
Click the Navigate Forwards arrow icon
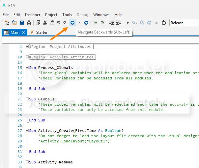click(x=86, y=23)
